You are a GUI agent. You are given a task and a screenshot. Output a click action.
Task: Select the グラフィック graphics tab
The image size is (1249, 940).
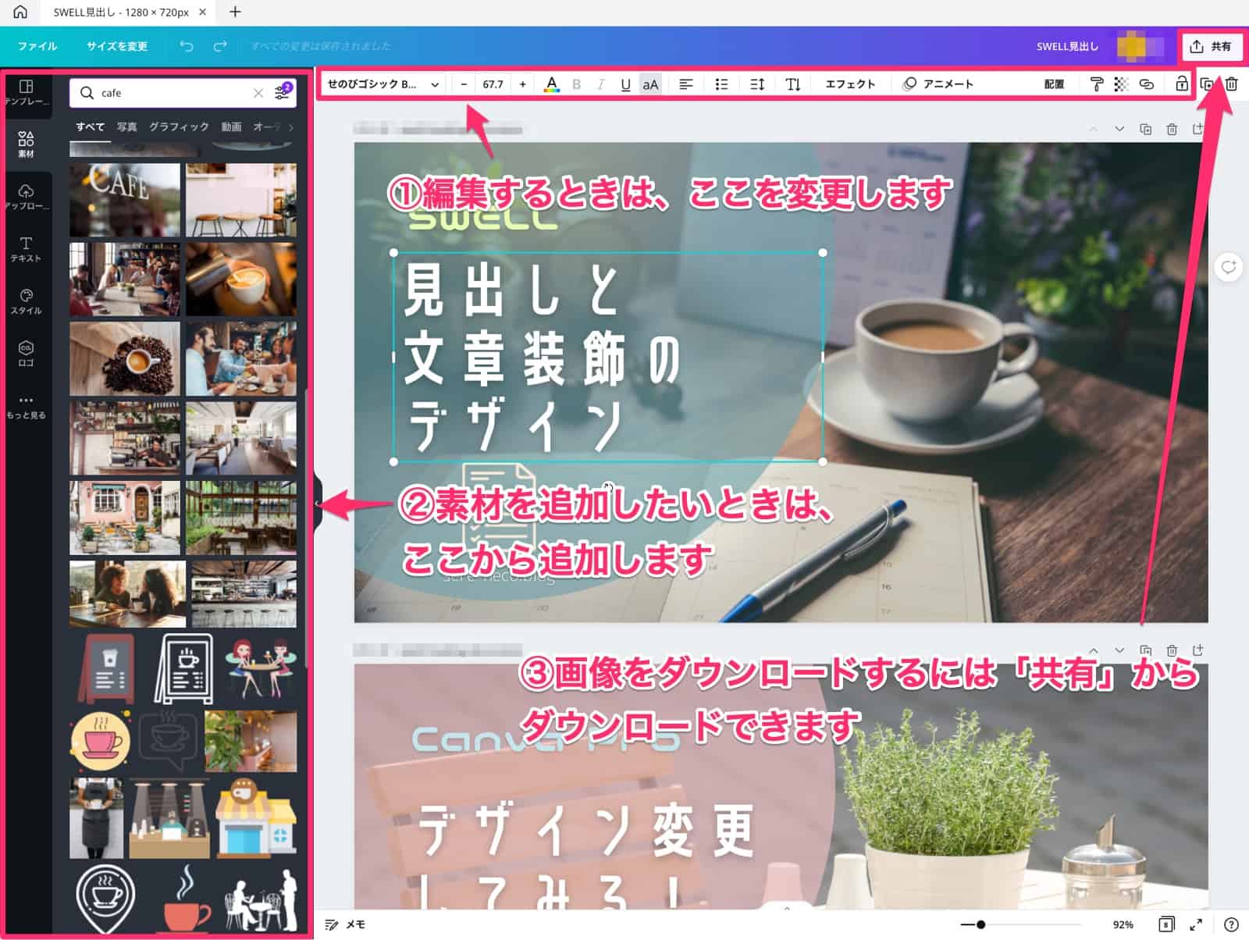click(179, 126)
